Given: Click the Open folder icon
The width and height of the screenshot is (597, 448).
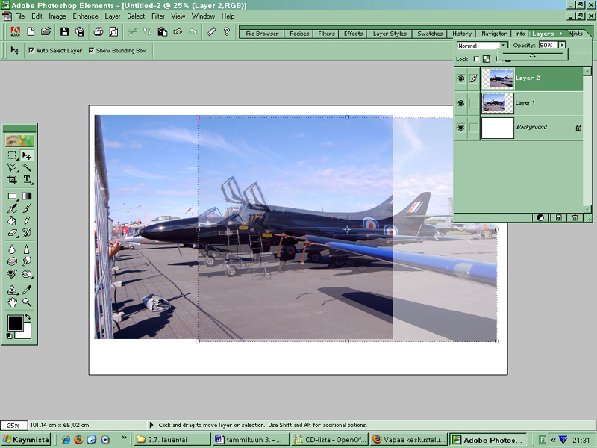Looking at the screenshot, I should click(46, 31).
